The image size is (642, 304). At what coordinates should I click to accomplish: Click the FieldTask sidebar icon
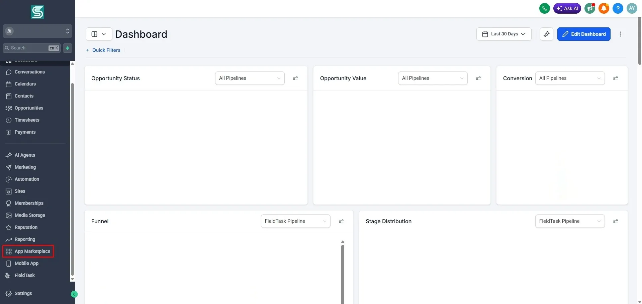point(8,276)
